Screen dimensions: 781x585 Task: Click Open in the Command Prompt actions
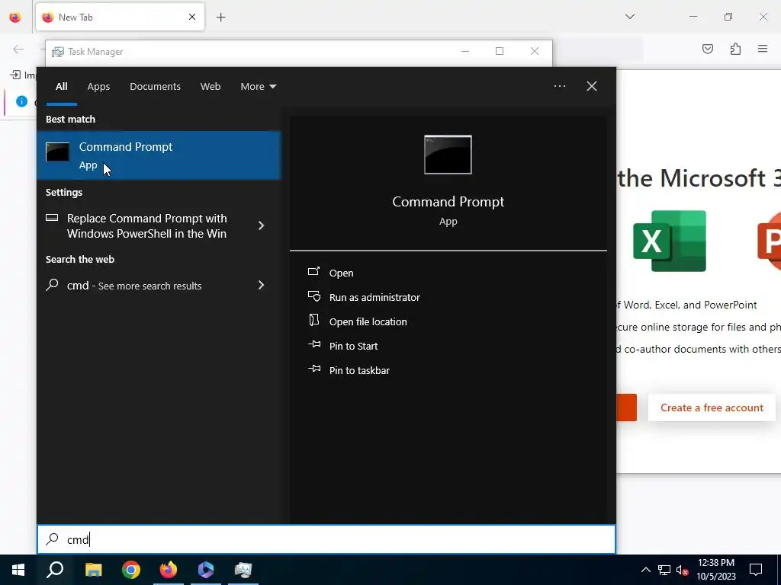pos(341,273)
